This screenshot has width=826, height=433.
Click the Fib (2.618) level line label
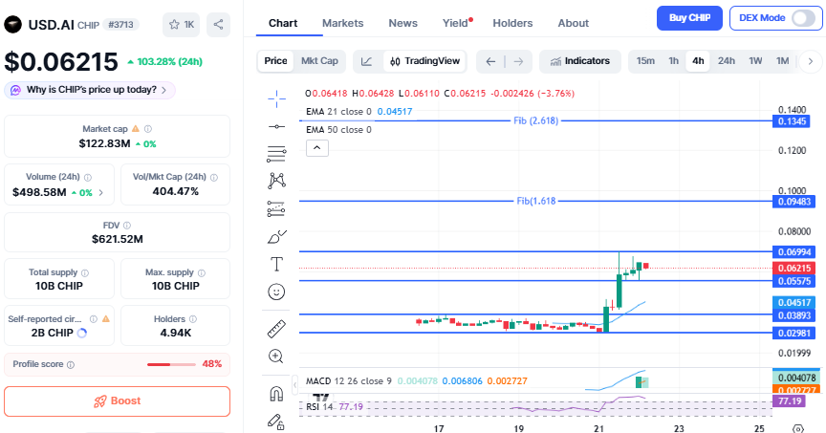point(535,120)
